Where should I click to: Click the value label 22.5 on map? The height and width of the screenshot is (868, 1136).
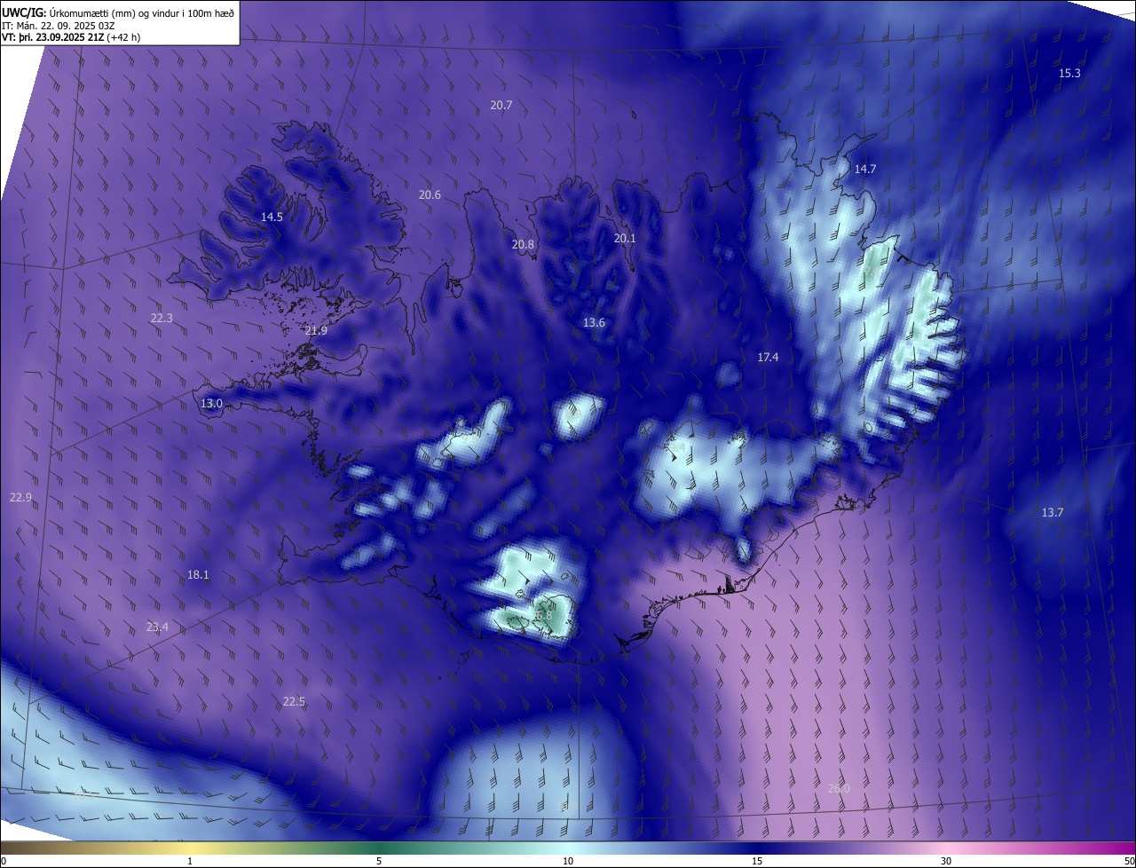pyautogui.click(x=294, y=701)
